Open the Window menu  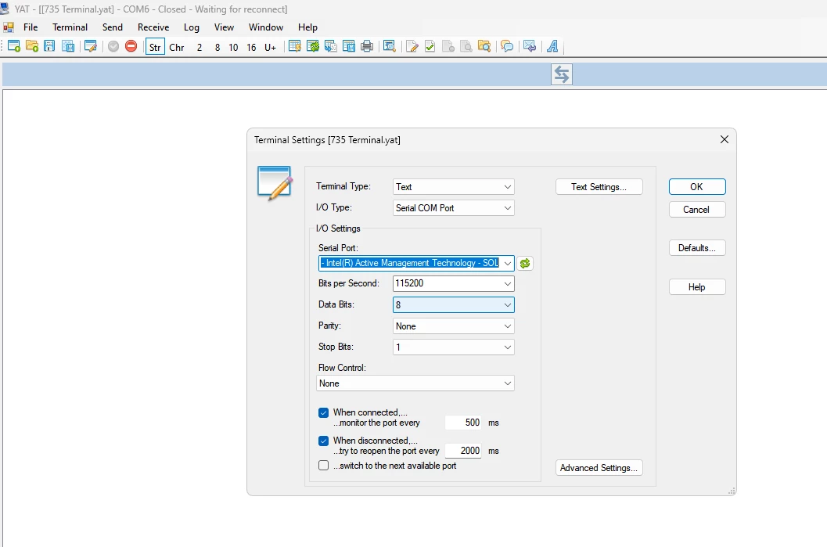click(x=266, y=27)
